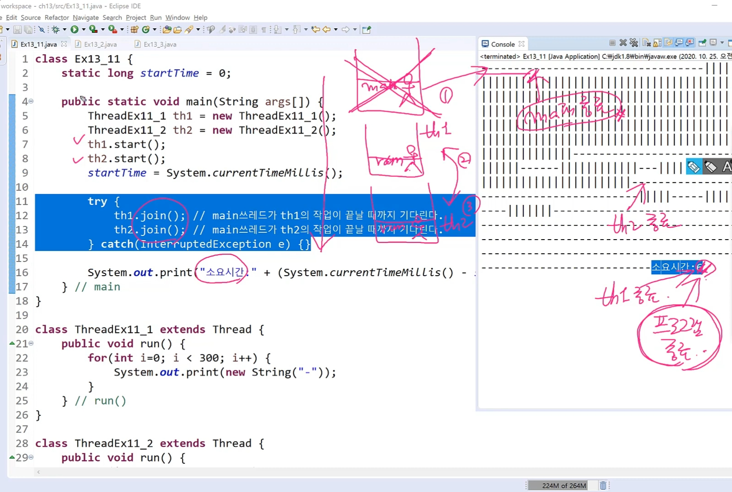The height and width of the screenshot is (492, 732).
Task: Click the Pin Console icon
Action: pyautogui.click(x=702, y=43)
